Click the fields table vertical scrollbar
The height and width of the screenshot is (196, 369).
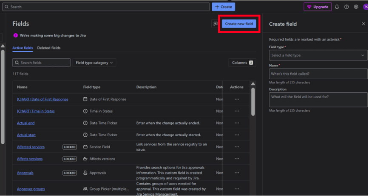[x=253, y=102]
